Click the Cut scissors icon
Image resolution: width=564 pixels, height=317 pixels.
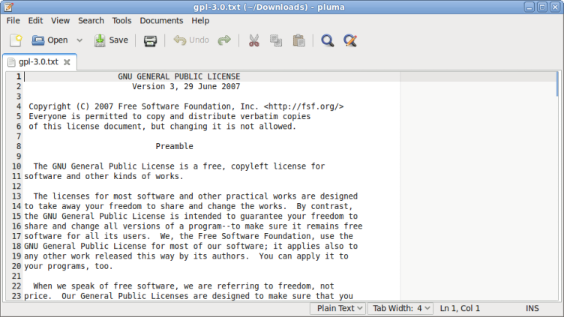click(253, 40)
